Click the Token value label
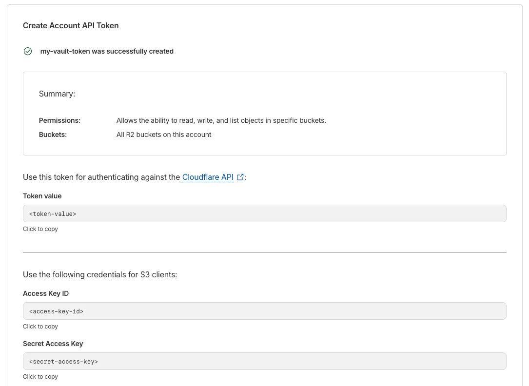 [x=42, y=196]
